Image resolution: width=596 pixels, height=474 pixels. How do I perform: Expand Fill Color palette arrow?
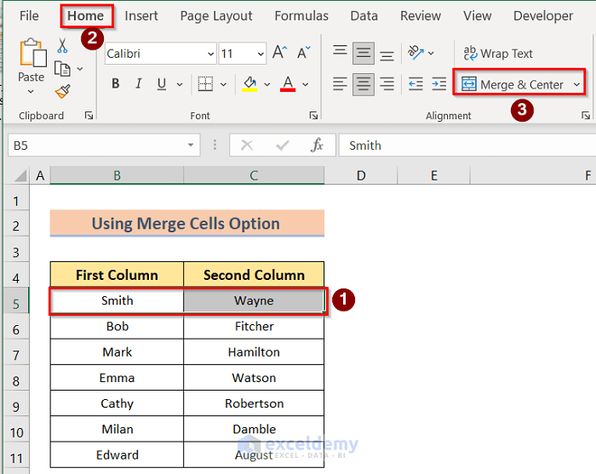(267, 84)
